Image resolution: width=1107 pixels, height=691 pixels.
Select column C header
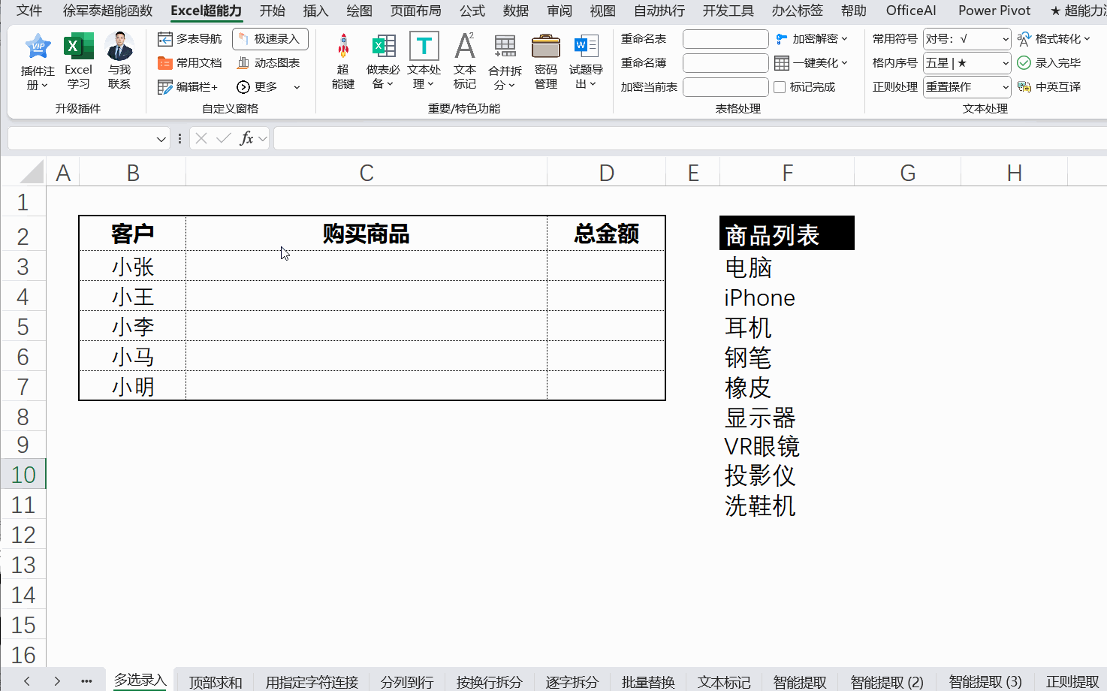coord(366,174)
